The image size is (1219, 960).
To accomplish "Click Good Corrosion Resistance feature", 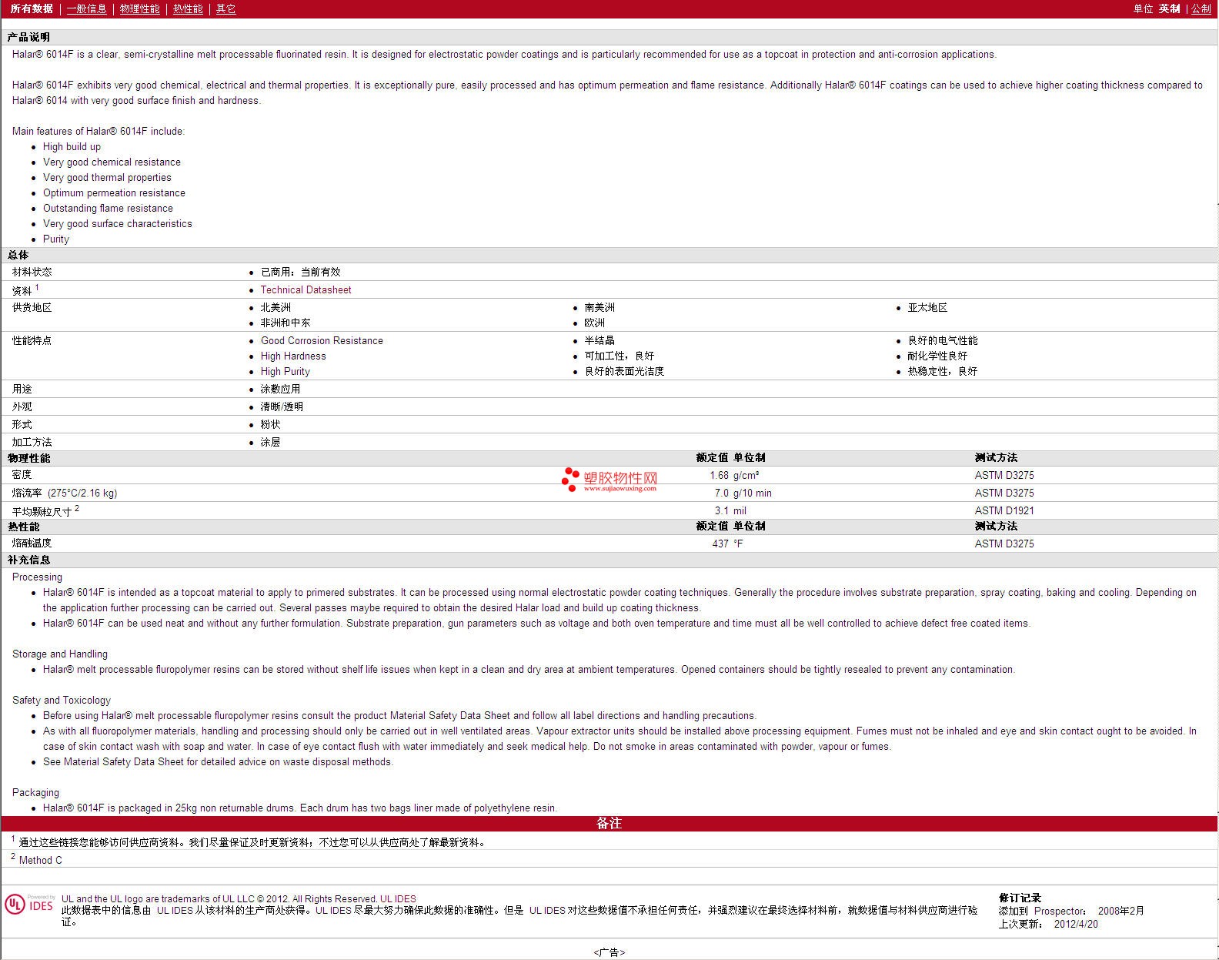I will 322,341.
